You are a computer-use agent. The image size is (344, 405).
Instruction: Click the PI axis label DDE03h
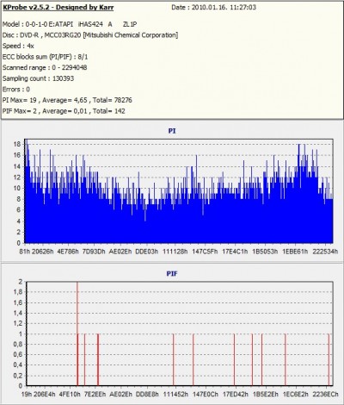[x=146, y=252]
